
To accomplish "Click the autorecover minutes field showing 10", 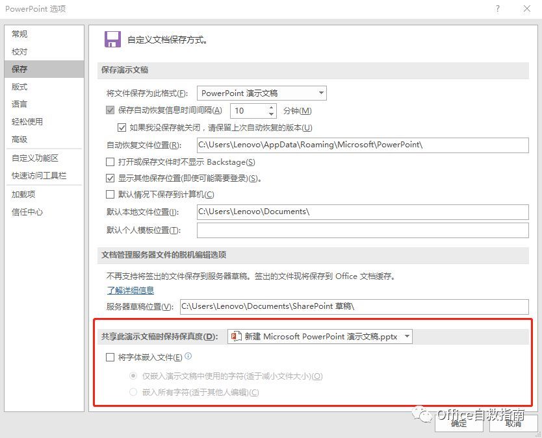I will coord(249,111).
